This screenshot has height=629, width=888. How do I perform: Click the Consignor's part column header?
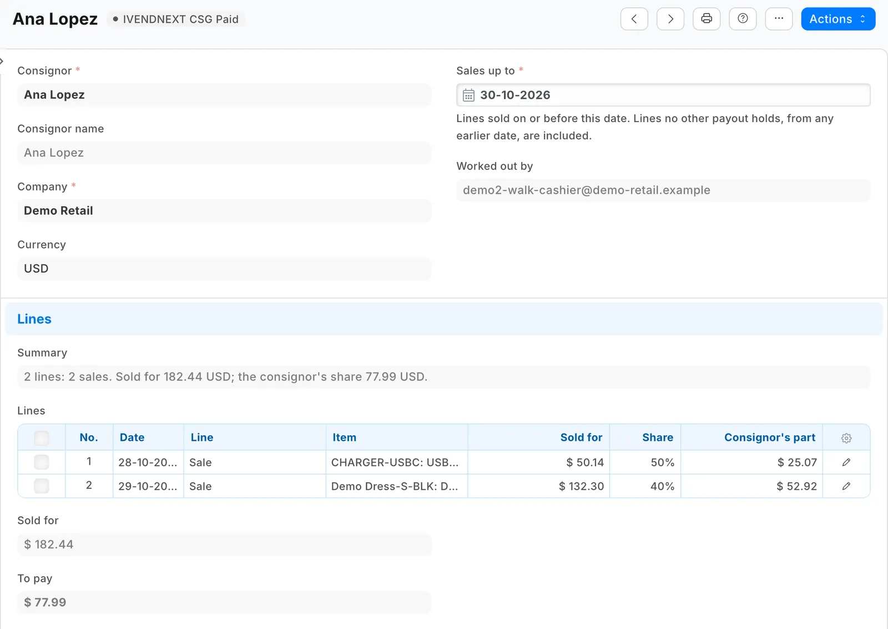click(752, 437)
